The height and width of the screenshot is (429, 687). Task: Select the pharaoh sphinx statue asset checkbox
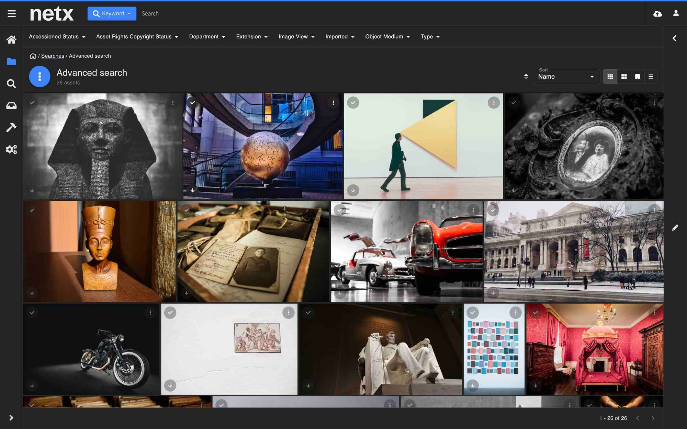click(x=32, y=103)
